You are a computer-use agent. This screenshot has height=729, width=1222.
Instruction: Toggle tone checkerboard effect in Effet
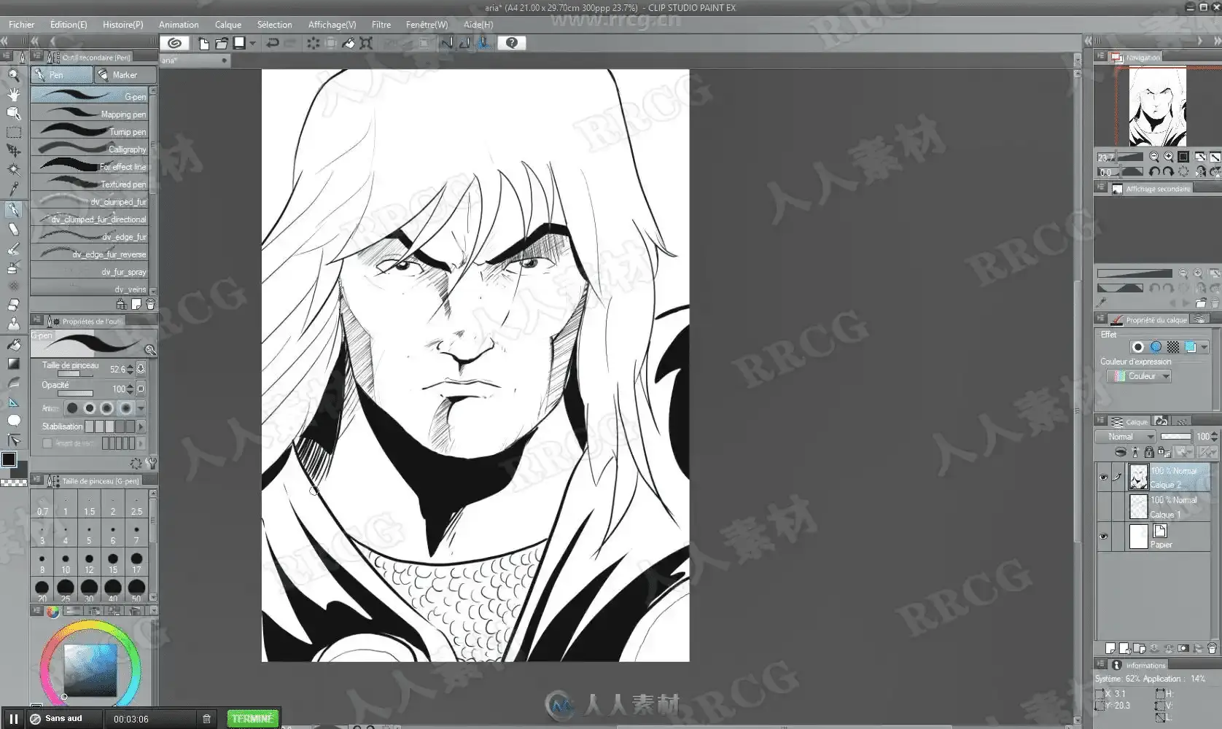pos(1172,347)
